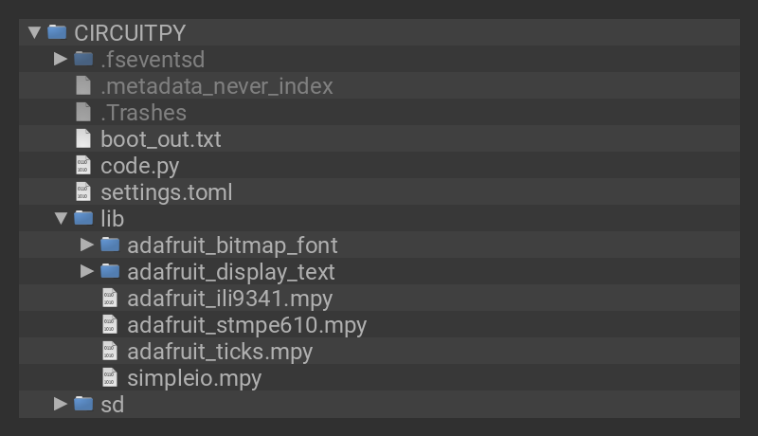758x436 pixels.
Task: Click the code.py file icon
Action: (83, 165)
